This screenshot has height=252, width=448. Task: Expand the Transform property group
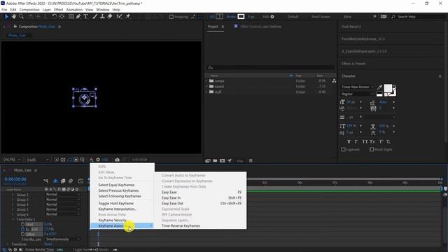pos(8,244)
